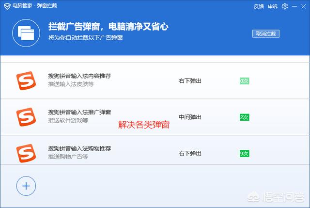Viewport: 310px width, 208px height.
Task: Add a new popup rule with plus button
Action: pyautogui.click(x=26, y=186)
